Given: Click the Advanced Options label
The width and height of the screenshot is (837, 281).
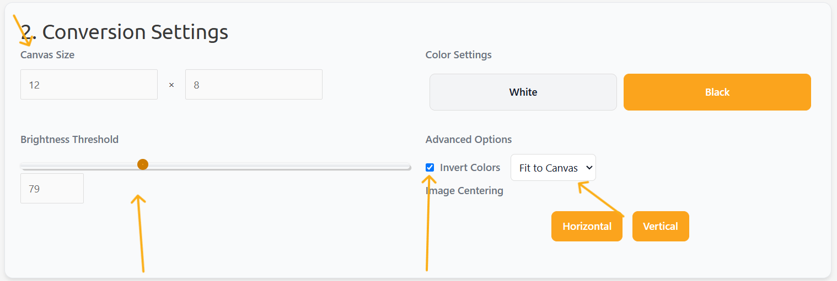Looking at the screenshot, I should coord(469,140).
